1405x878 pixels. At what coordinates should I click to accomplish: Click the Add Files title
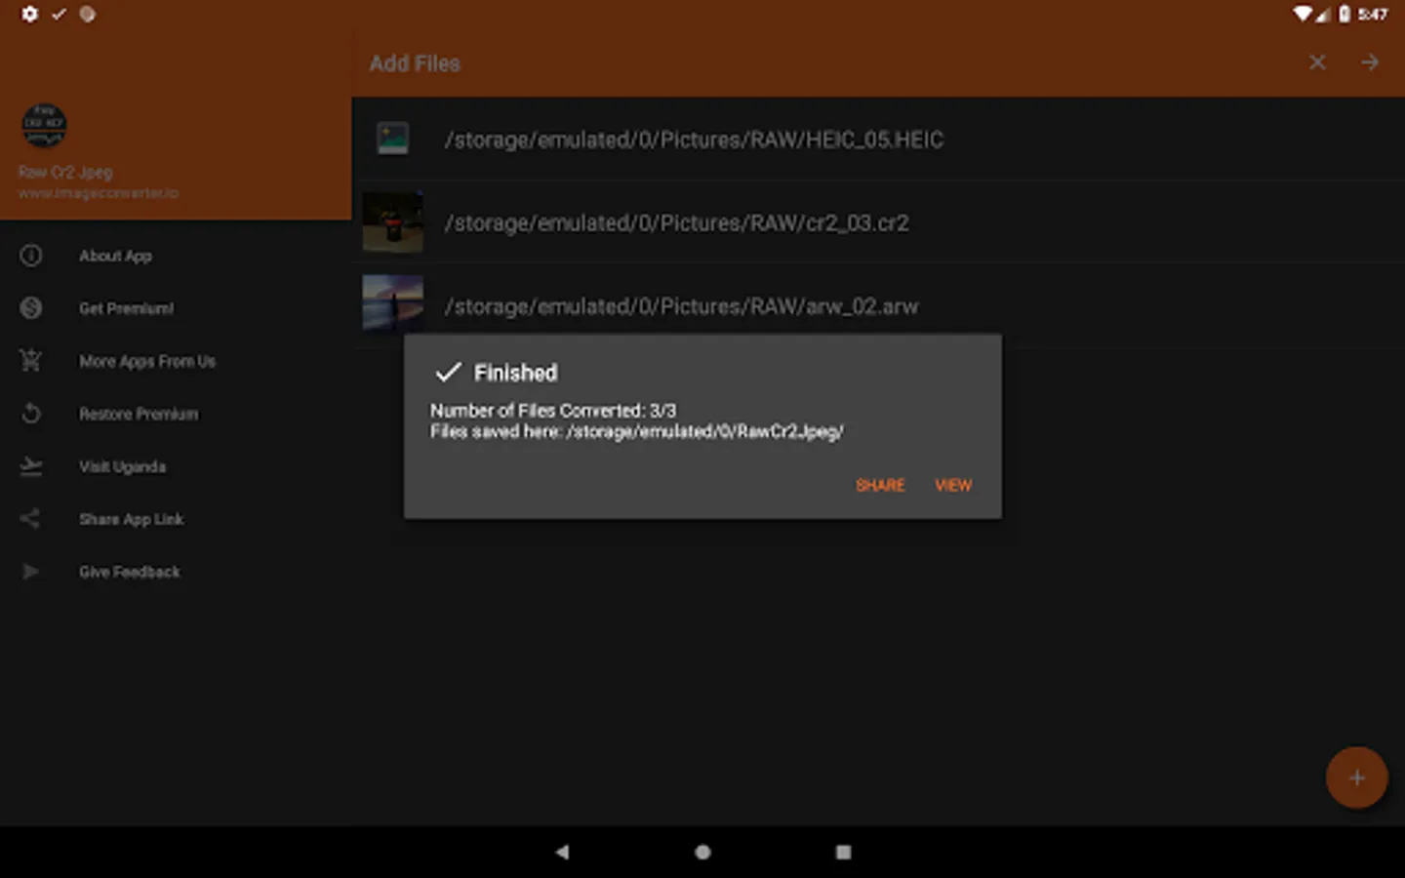click(x=415, y=63)
